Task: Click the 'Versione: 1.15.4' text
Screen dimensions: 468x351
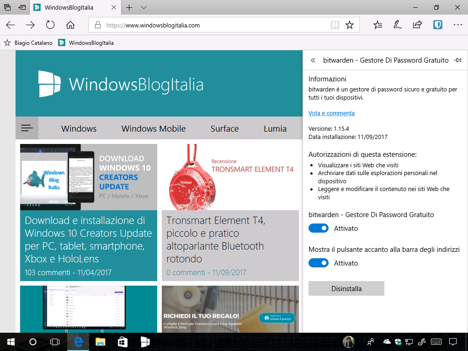Action: point(329,128)
